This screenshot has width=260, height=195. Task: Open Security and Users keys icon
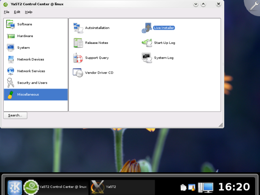(x=10, y=82)
